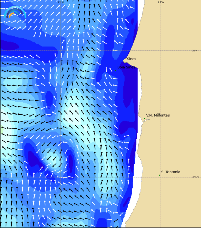Viewport: 201px width, 228px height.
Task: Select the S. Teotonio label
Action: pos(171,172)
